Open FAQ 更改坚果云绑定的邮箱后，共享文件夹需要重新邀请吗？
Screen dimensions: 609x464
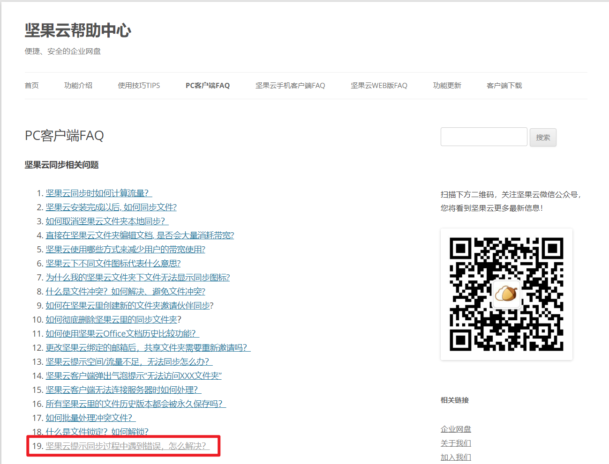pos(148,347)
